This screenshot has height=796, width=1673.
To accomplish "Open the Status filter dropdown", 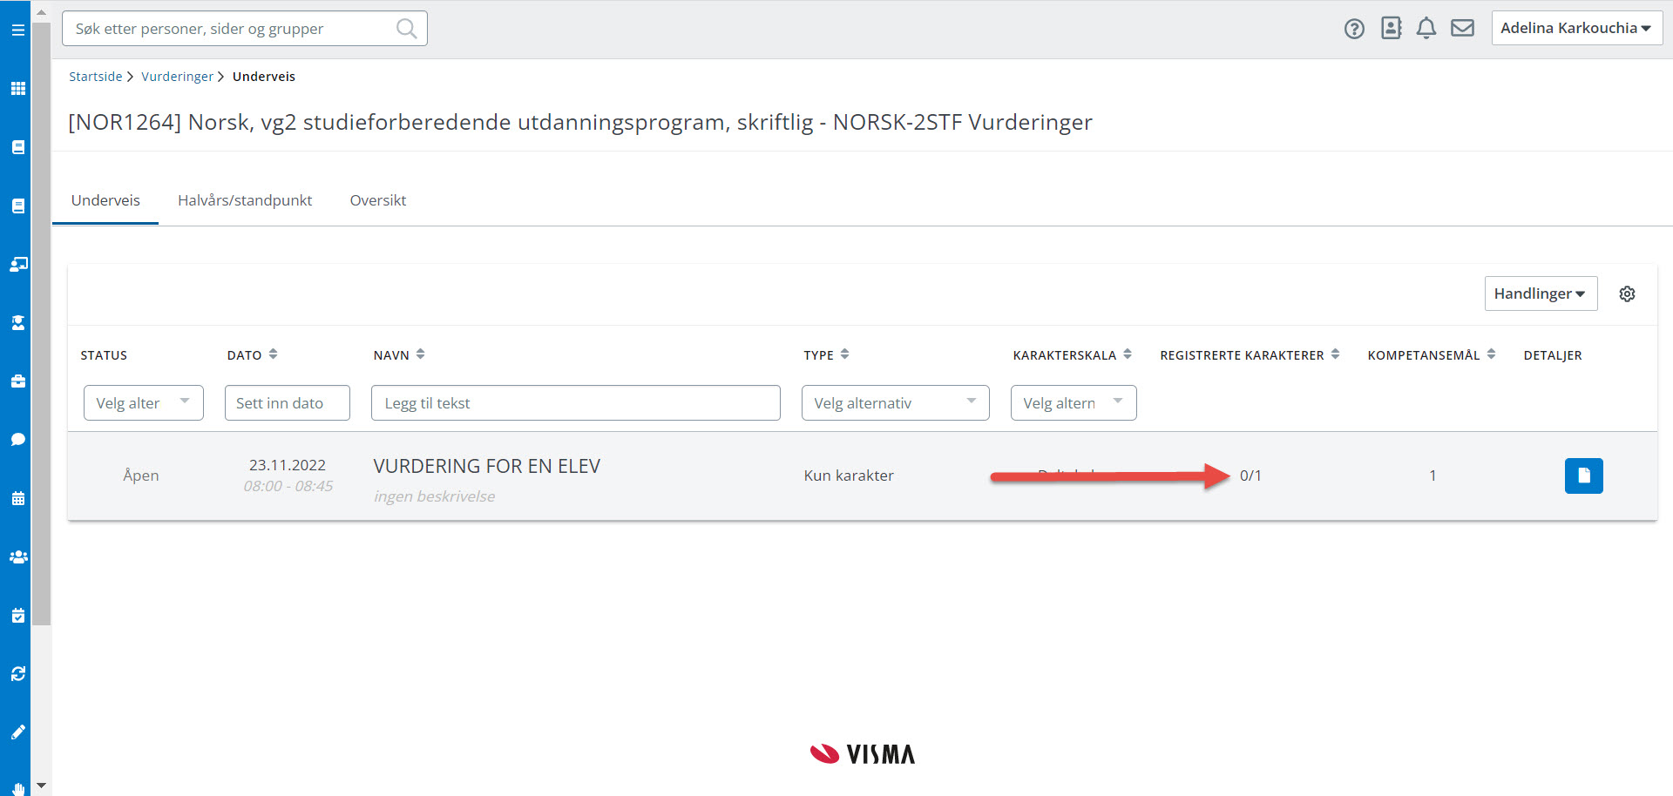I will coord(143,403).
